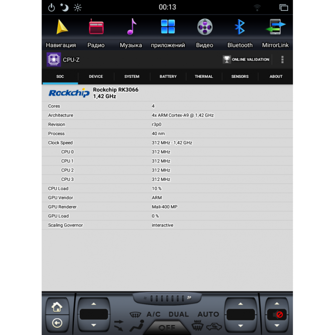335x335 pixels.
Task: Select airflow direction arrows icon
Action: pyautogui.click(x=119, y=325)
